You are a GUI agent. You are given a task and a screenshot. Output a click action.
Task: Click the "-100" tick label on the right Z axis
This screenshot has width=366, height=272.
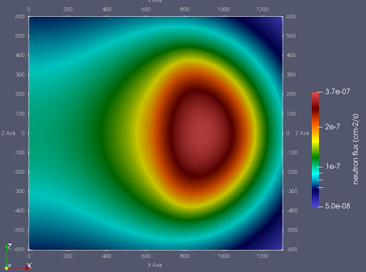point(292,152)
